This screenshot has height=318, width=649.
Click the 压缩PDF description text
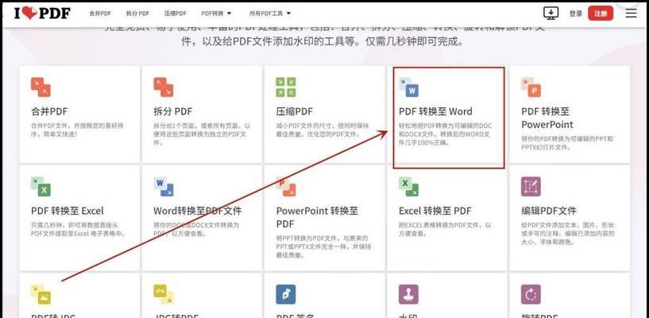(x=323, y=130)
